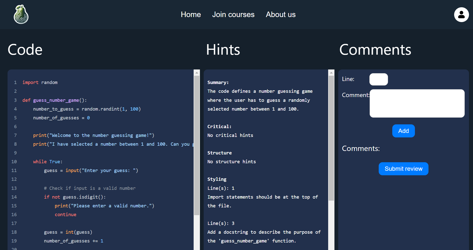The height and width of the screenshot is (250, 473).
Task: Click inside the Comment text area
Action: pos(417,103)
